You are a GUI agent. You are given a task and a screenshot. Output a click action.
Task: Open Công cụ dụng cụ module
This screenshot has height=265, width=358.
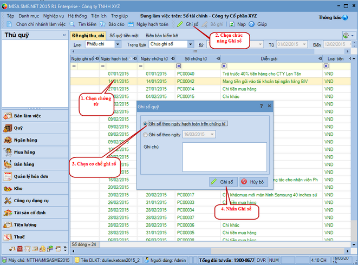35,201
